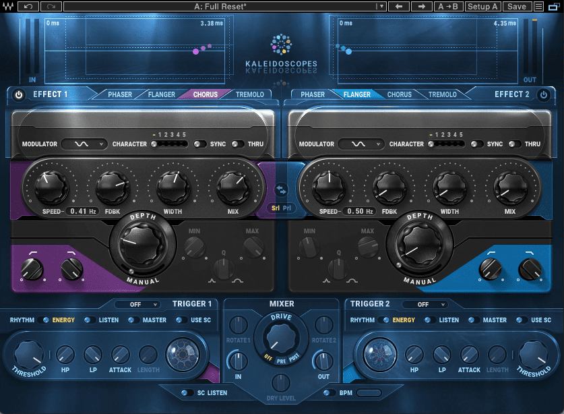Click the Save button
This screenshot has height=414, width=564.
coord(517,6)
